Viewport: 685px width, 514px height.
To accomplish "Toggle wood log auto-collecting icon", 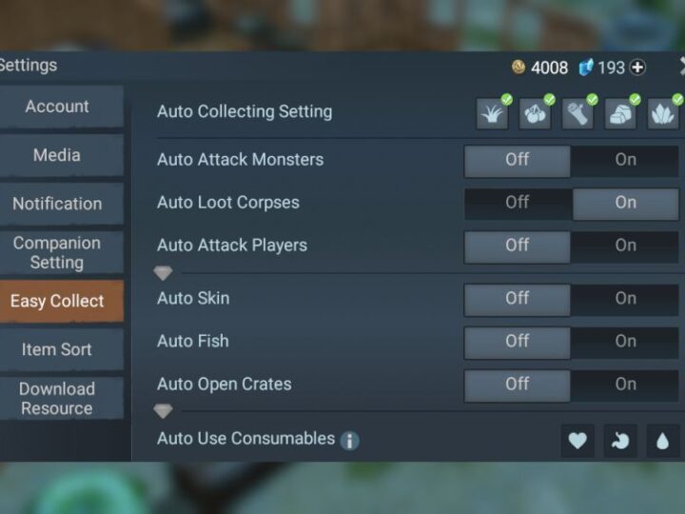I will click(x=577, y=113).
